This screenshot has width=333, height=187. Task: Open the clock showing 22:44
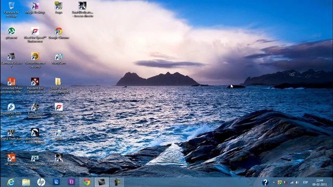tap(319, 182)
